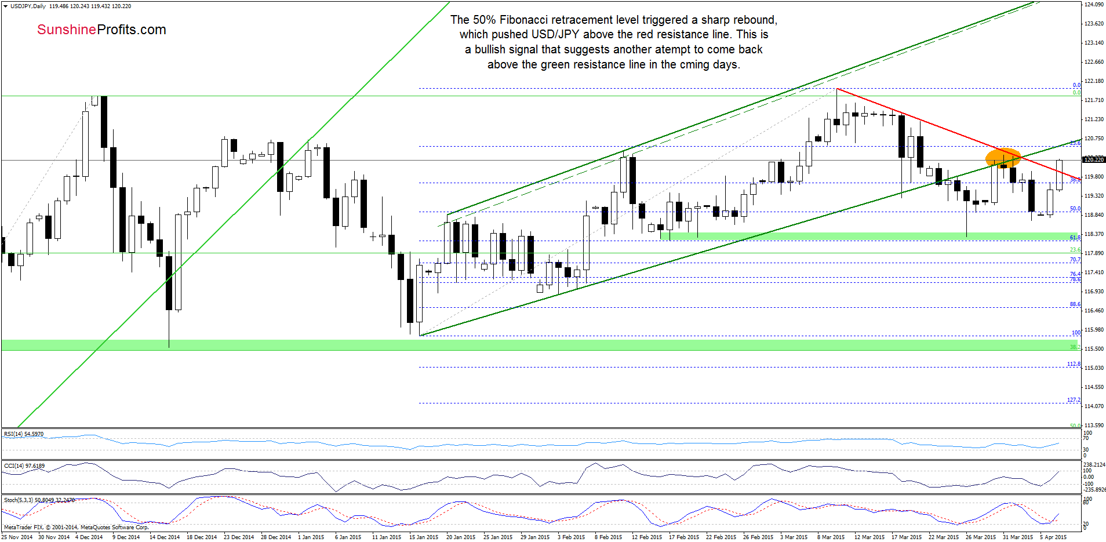Click the 127.2 Fibonacci level label
Screen dimensions: 1106x542
tap(1074, 400)
